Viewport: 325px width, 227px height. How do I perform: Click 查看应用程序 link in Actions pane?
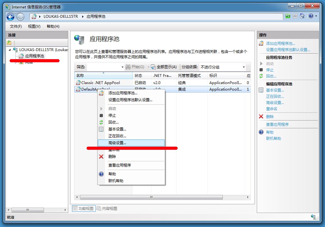pyautogui.click(x=277, y=125)
